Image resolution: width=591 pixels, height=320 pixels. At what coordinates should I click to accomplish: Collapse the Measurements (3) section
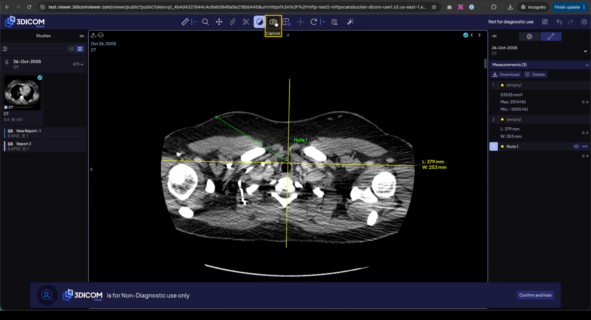coord(587,65)
